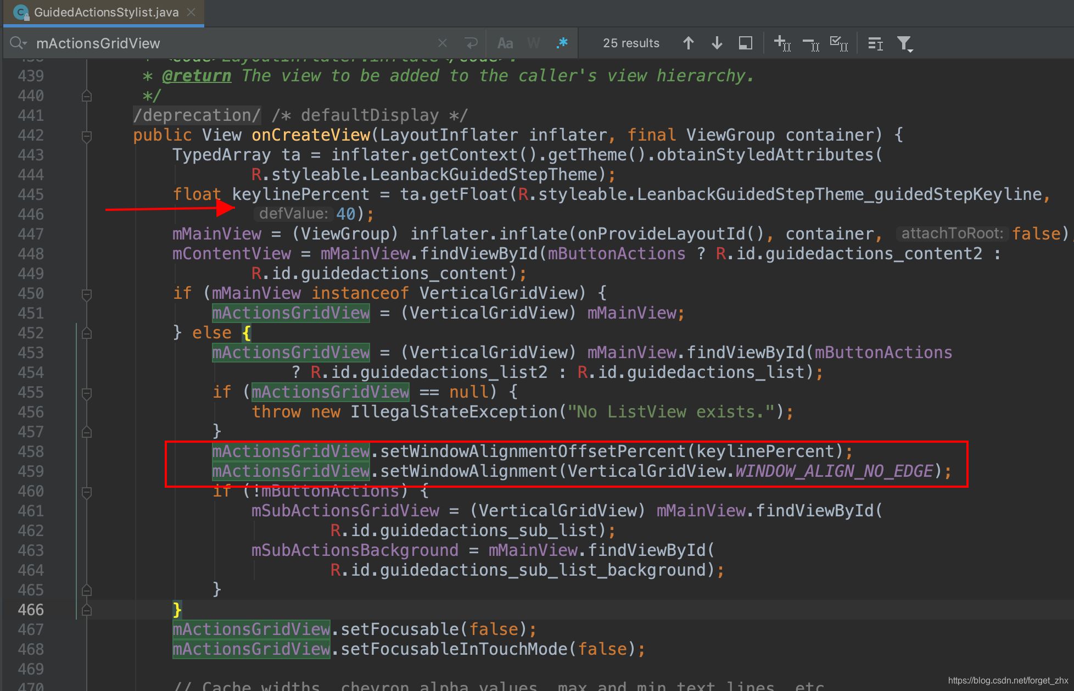Click the "No ListView exists." string

672,412
